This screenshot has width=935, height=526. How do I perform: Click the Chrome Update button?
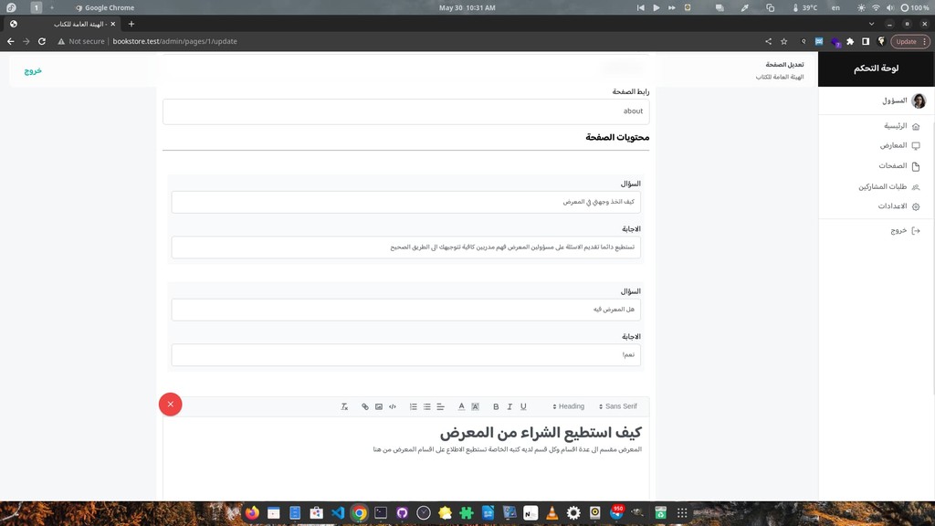(x=910, y=41)
